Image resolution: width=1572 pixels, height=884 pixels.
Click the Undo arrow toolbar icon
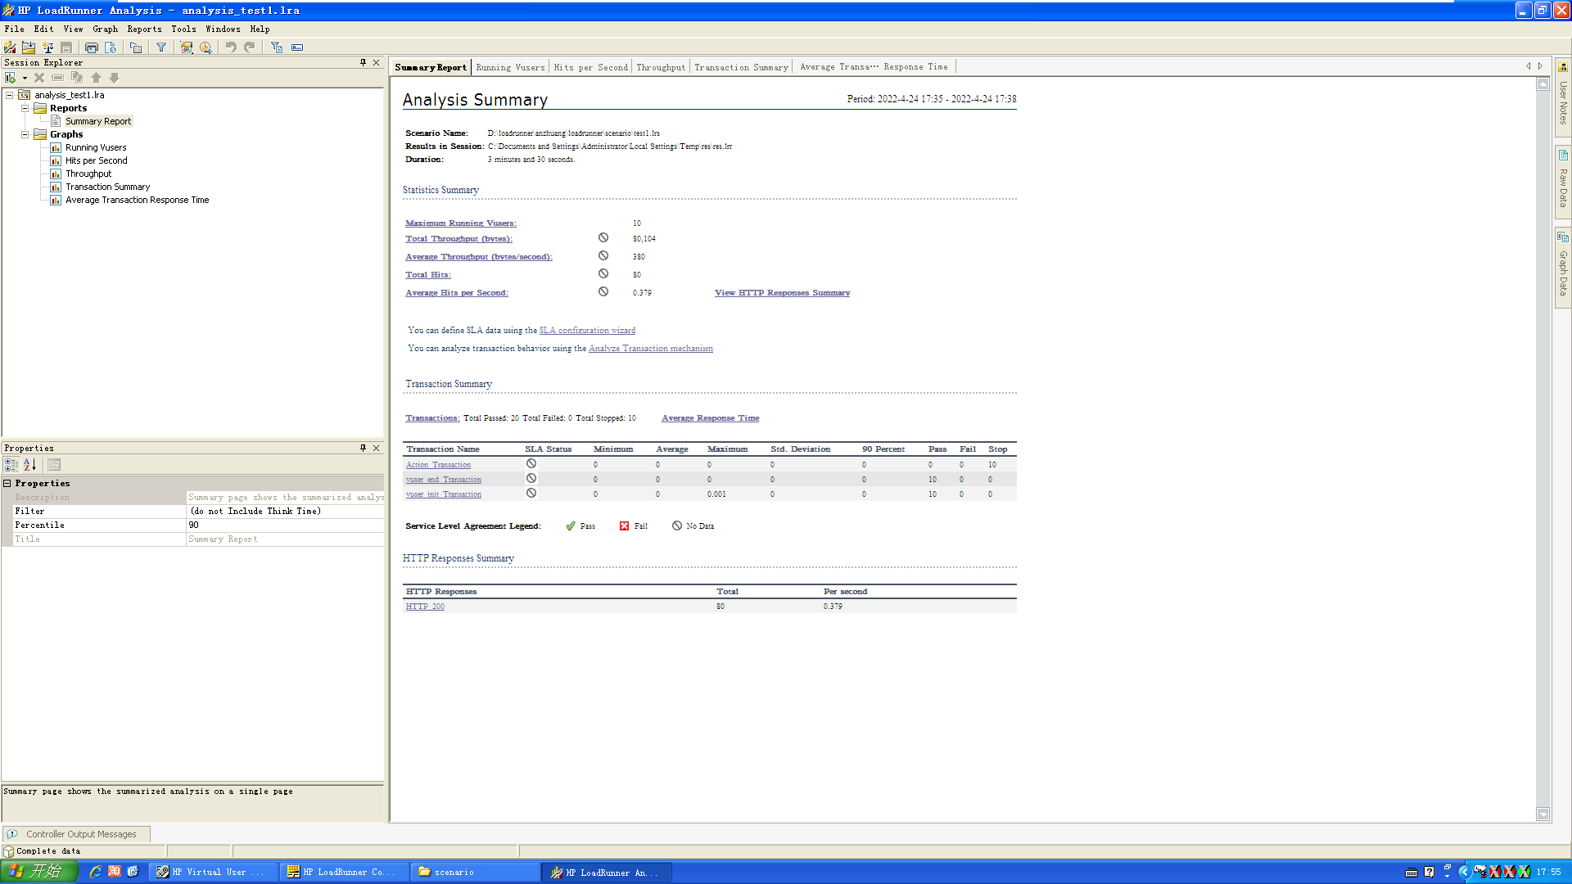231,47
